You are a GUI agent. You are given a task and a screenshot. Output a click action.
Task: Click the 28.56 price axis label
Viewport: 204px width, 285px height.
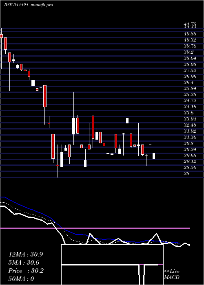pyautogui.click(x=190, y=168)
